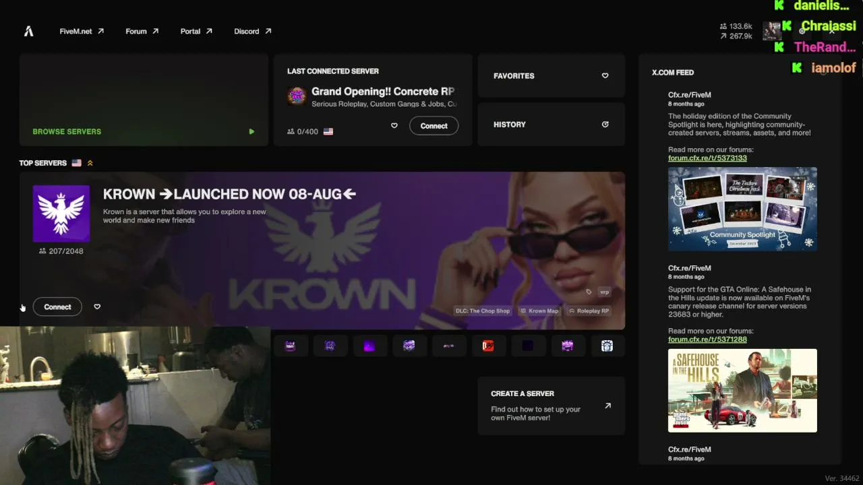Click the arrow icon on Create a Server

pyautogui.click(x=607, y=406)
